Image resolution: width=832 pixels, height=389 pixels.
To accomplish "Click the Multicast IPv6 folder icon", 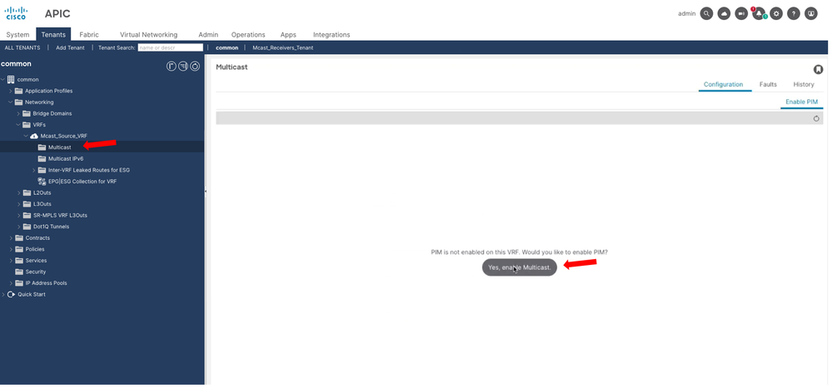I will (42, 158).
